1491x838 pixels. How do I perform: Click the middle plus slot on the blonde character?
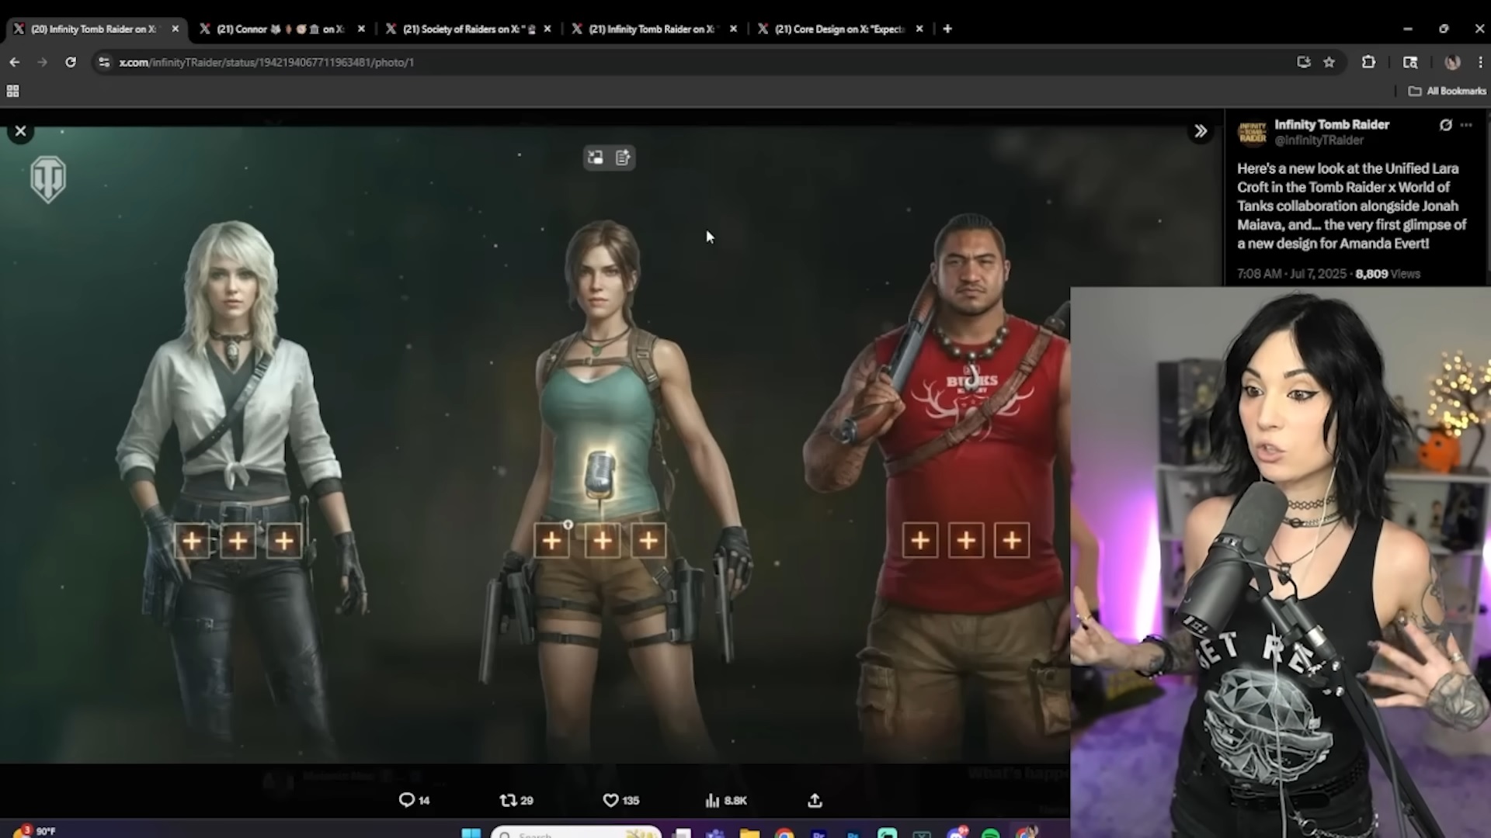click(x=238, y=540)
